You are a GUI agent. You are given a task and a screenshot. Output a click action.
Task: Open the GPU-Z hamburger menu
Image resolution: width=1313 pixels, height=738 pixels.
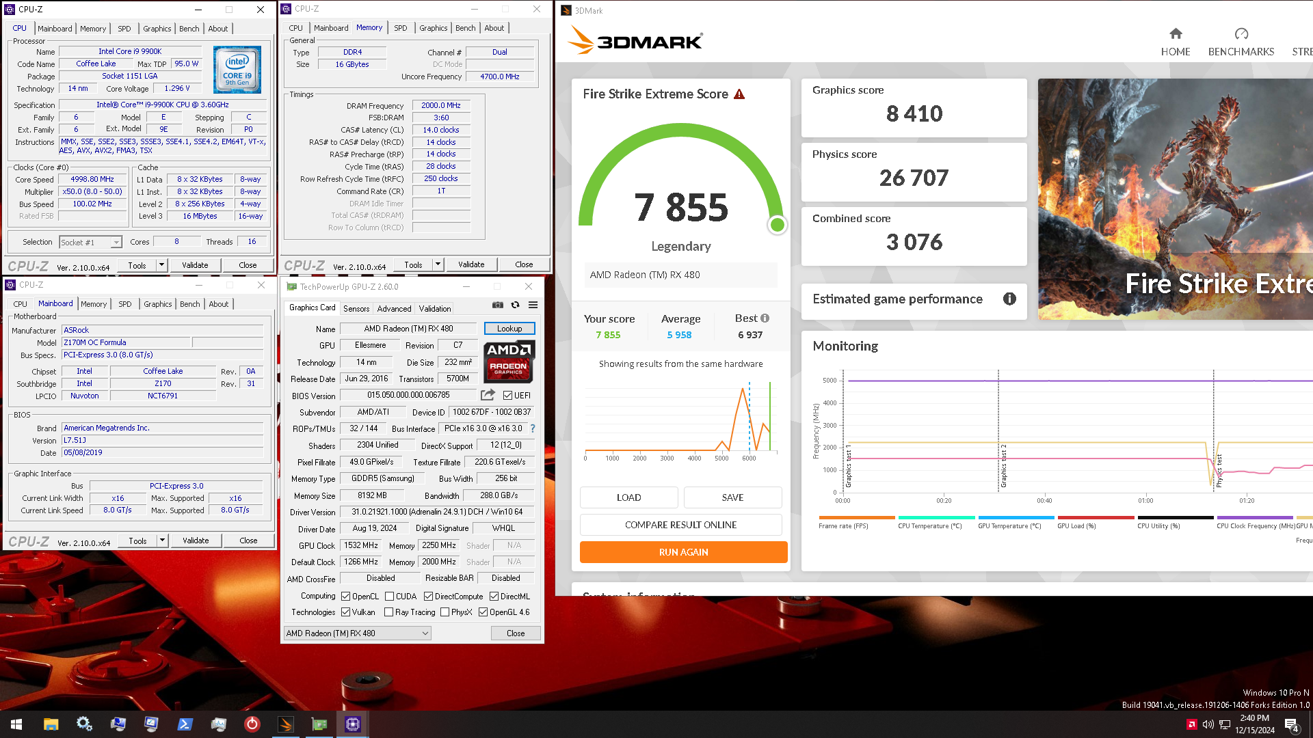click(533, 305)
